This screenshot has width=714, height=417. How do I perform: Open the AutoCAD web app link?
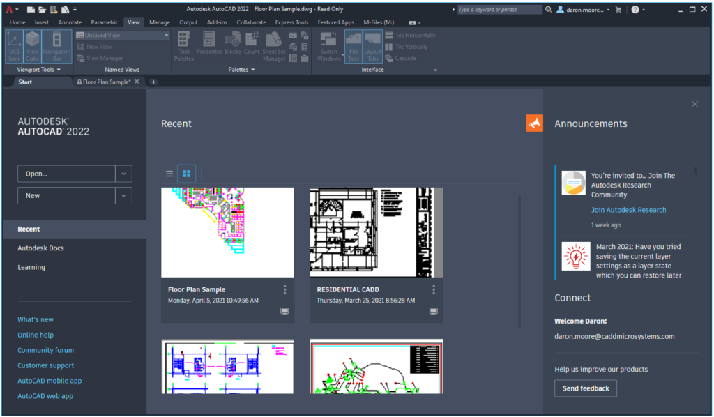point(45,396)
